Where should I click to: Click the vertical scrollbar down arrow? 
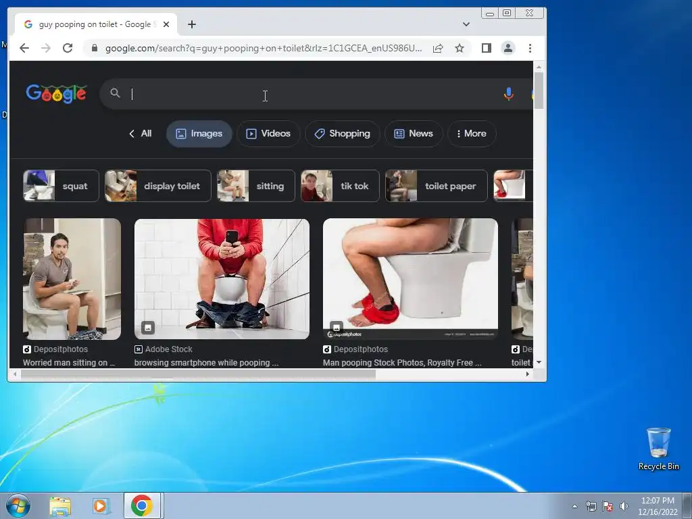pyautogui.click(x=539, y=362)
